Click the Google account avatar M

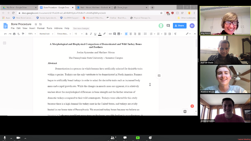192,26
